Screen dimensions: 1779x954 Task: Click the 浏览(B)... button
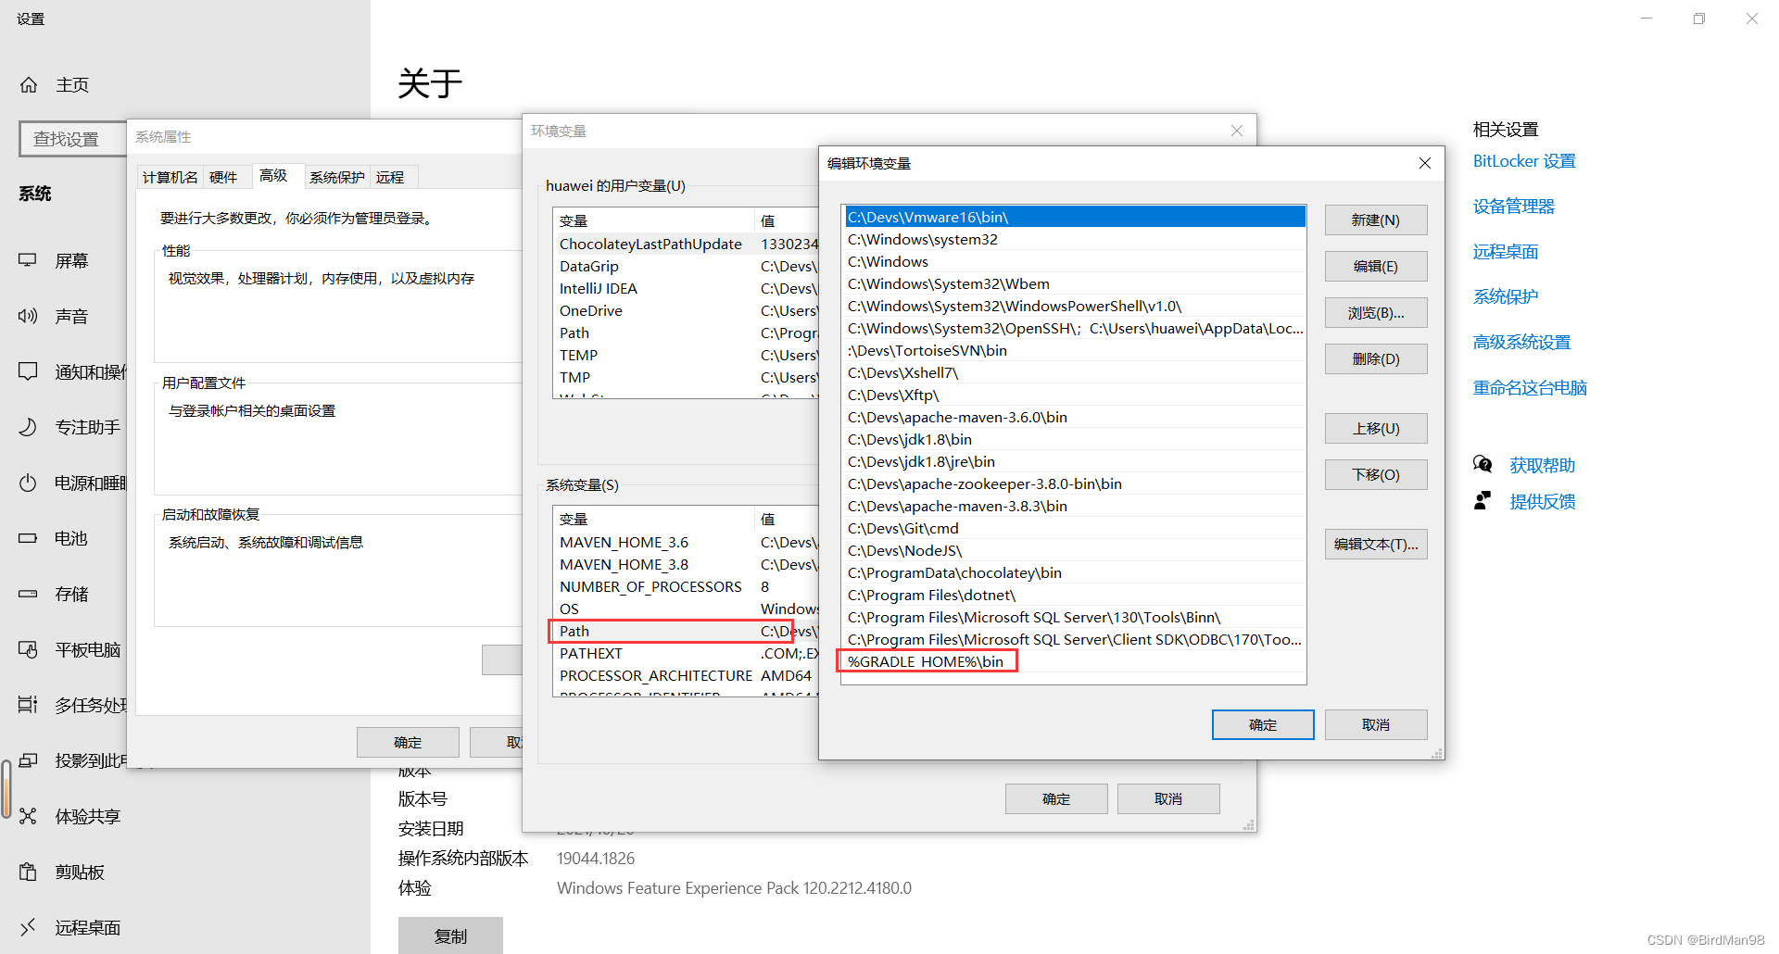(x=1376, y=312)
